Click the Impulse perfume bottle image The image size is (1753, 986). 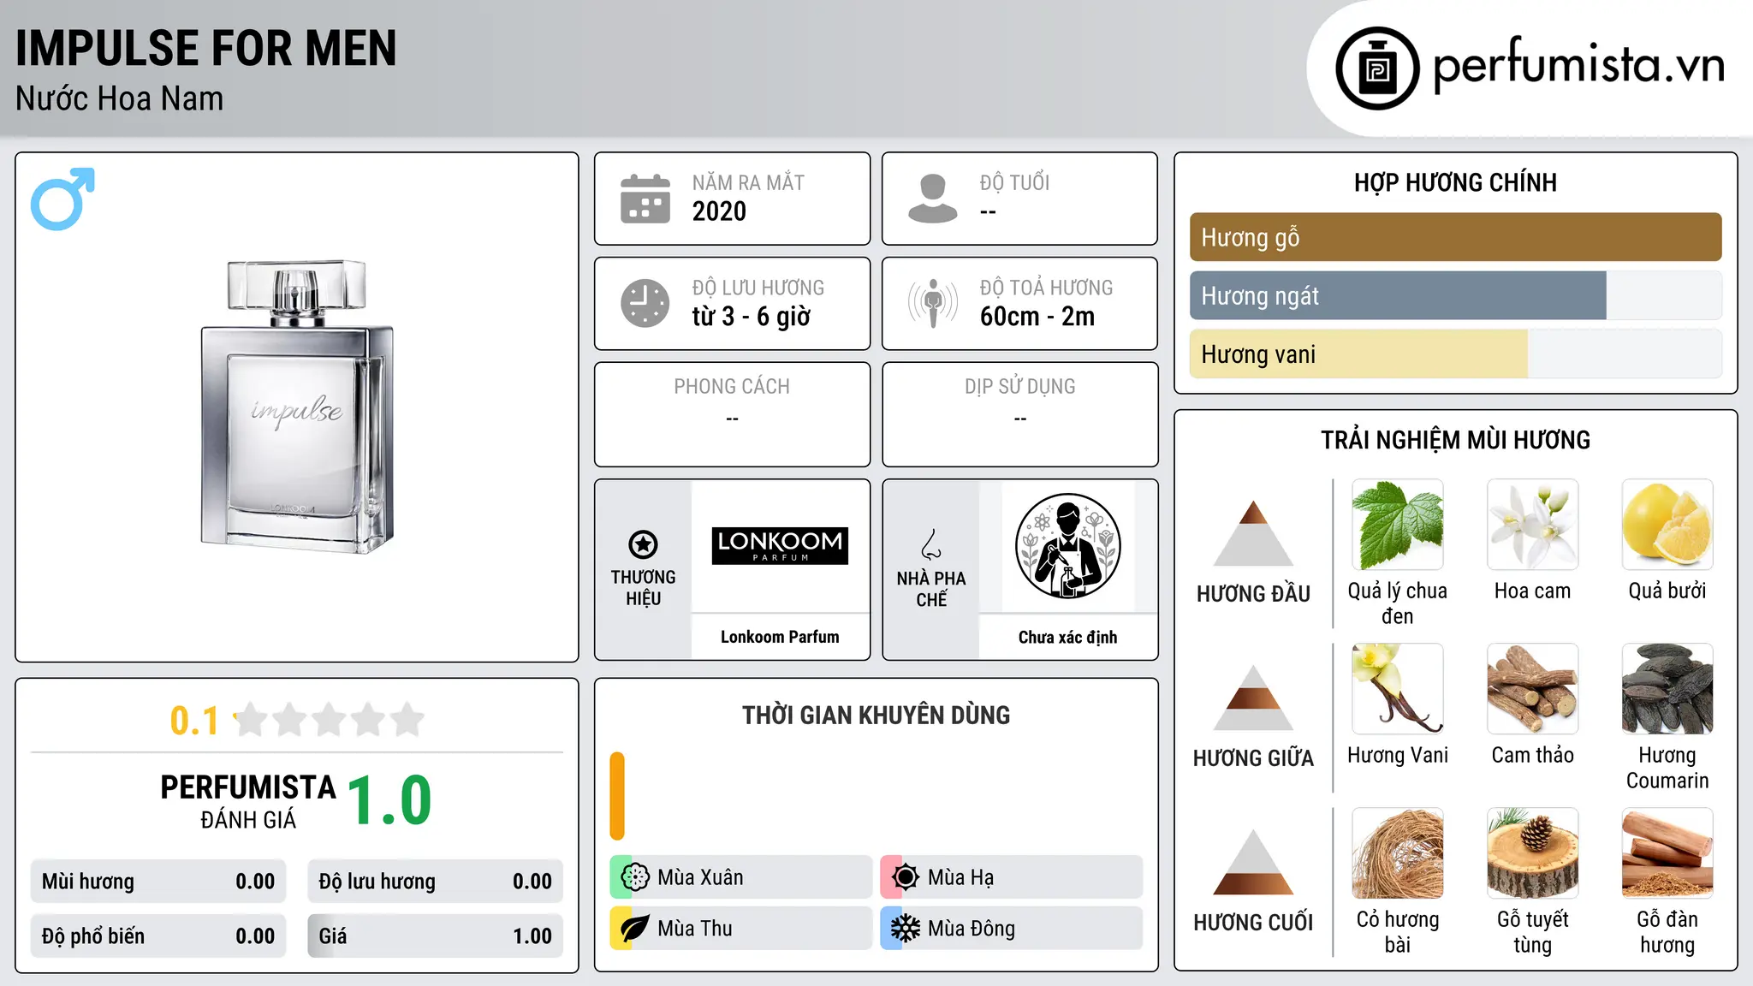tap(297, 407)
